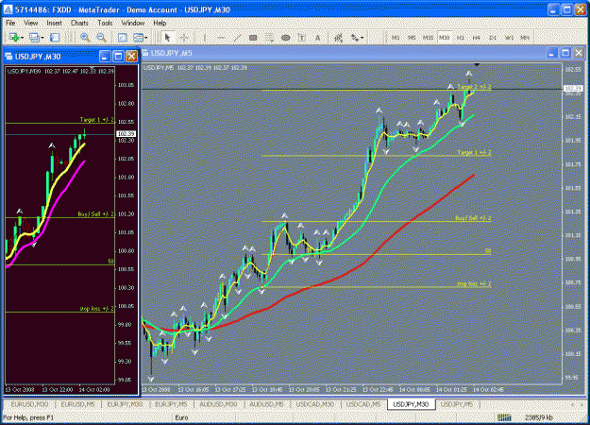The width and height of the screenshot is (590, 425).
Task: Select the active USDJPY,M30 chart tab
Action: tap(411, 404)
